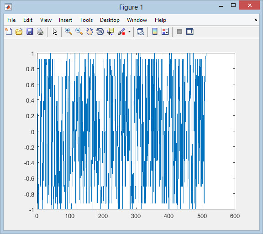The height and width of the screenshot is (234, 263).
Task: Save figure using floppy disk icon
Action: [x=30, y=31]
